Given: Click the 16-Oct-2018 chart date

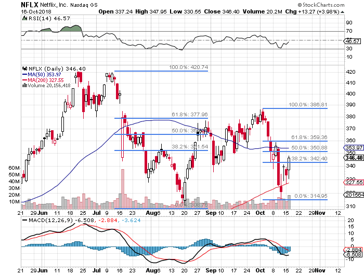Looking at the screenshot, I should [36, 11].
